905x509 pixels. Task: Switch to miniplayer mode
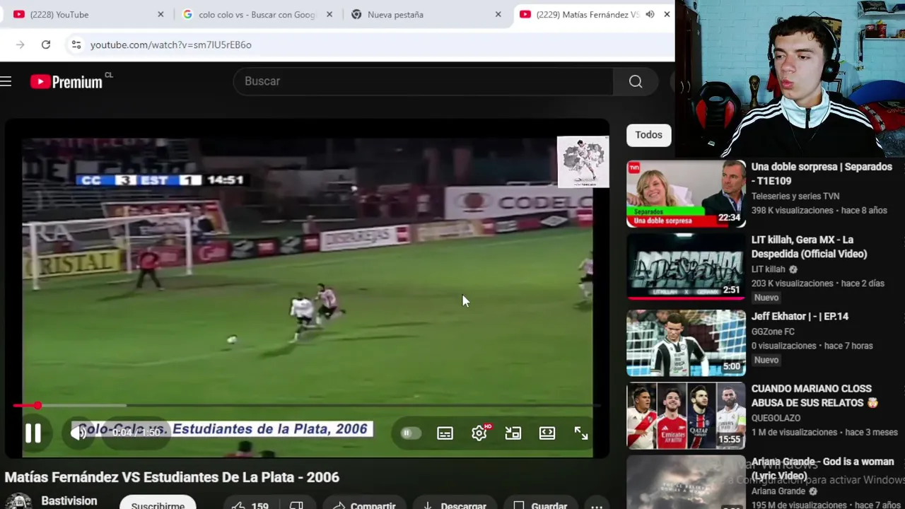click(x=513, y=433)
